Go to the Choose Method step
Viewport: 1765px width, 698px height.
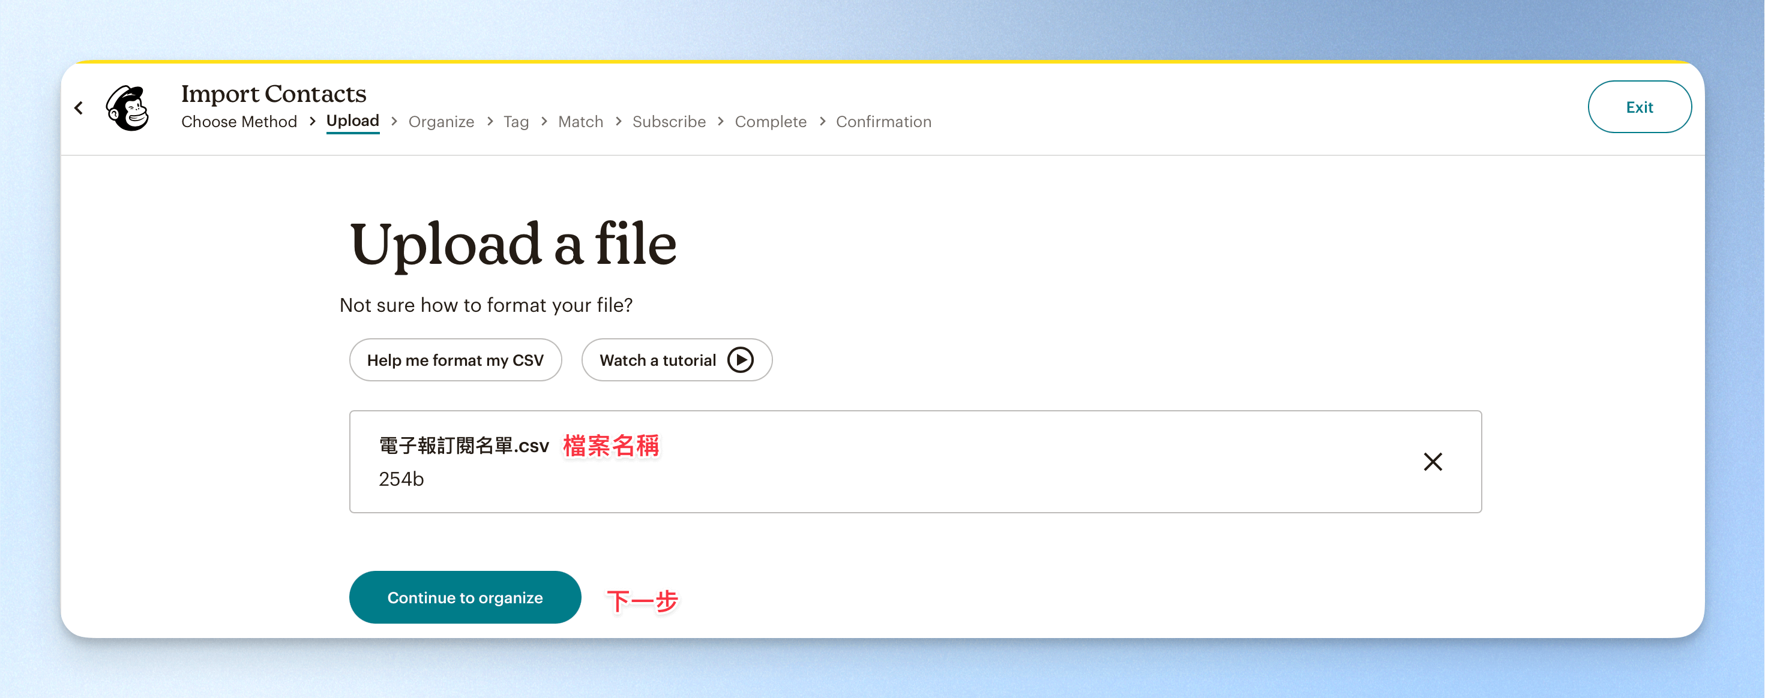(239, 122)
